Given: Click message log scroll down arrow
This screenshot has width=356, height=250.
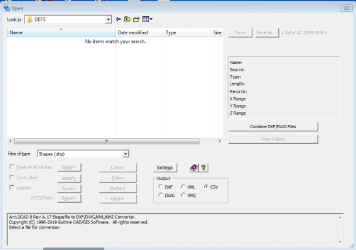Looking at the screenshot, I should click(x=340, y=242).
